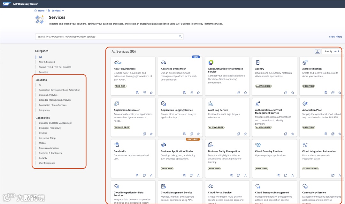Open the Favorites category
Screen dimensions: 345x204
[x=43, y=72]
